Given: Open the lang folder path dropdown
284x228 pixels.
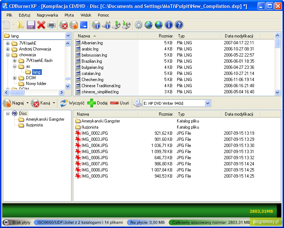Looking at the screenshot, I should pyautogui.click(x=68, y=36).
